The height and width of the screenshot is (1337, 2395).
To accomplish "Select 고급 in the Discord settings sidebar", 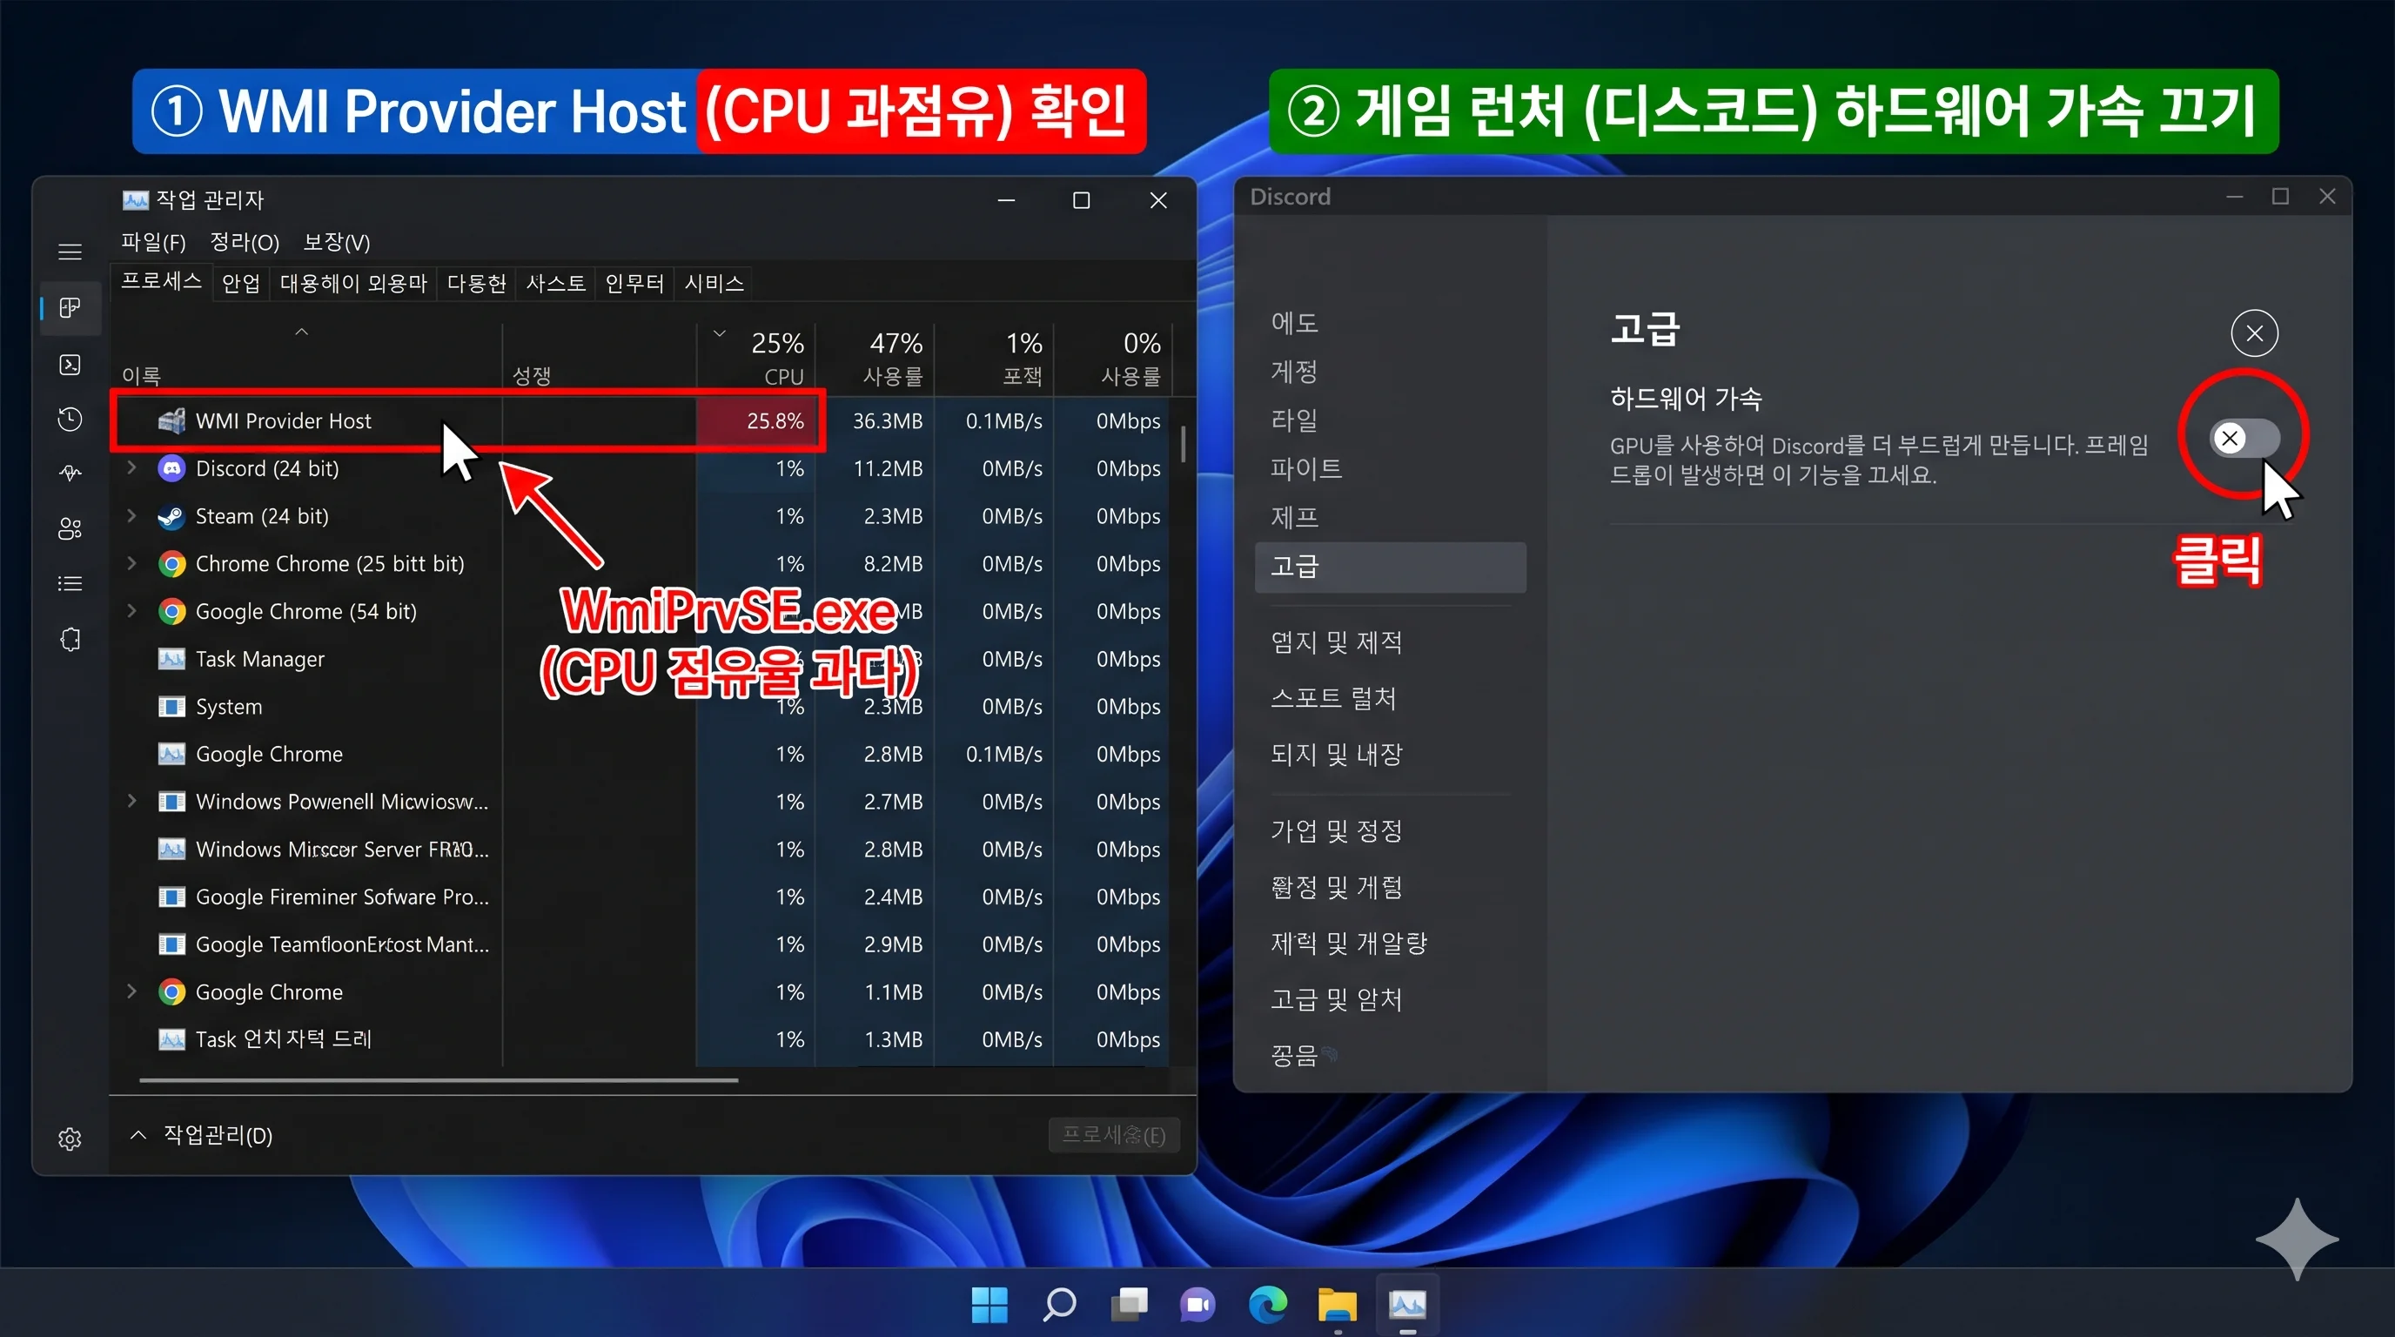I will (x=1390, y=567).
